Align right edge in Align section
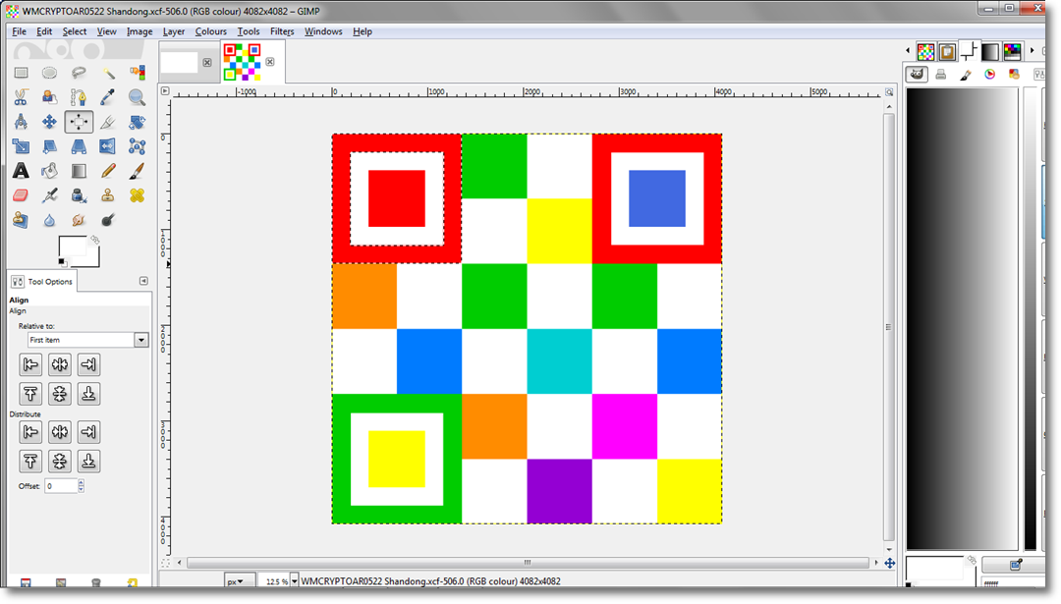Viewport: 1061px width, 604px height. [x=88, y=364]
